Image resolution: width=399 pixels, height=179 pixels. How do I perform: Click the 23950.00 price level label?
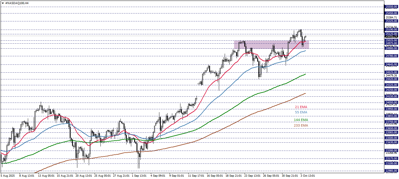click(391, 109)
